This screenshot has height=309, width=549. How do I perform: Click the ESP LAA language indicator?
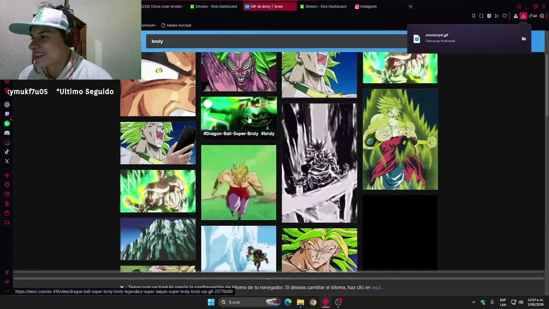[503, 302]
